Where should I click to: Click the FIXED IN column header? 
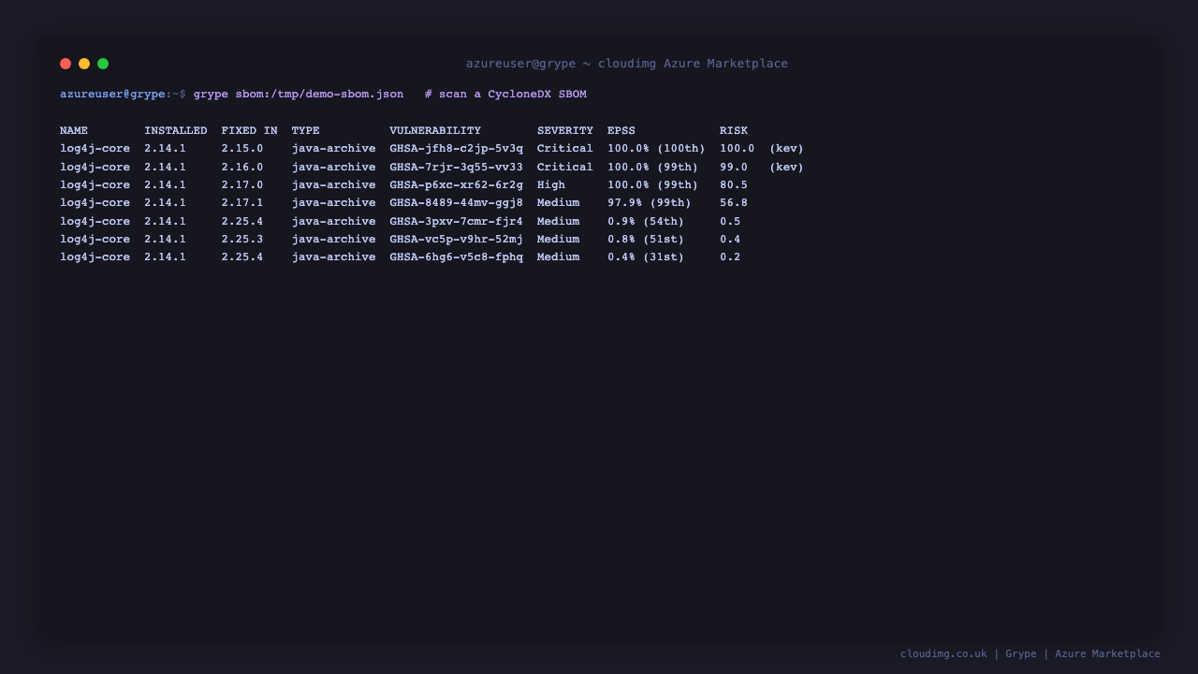point(250,131)
